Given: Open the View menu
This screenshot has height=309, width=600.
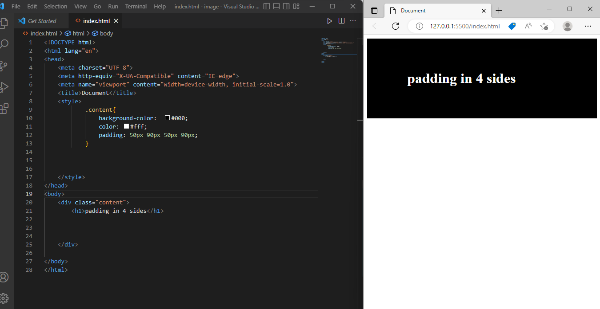Looking at the screenshot, I should tap(80, 6).
